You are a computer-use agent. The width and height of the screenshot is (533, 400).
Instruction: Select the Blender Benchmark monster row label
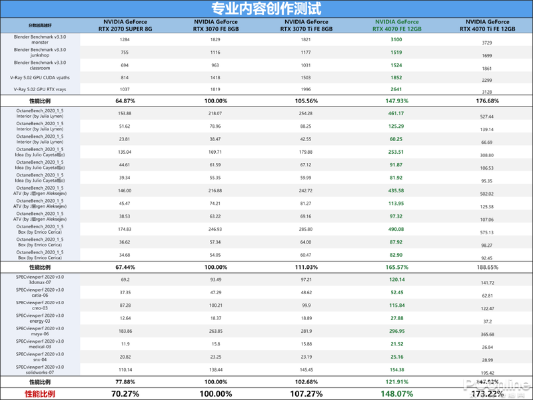click(x=40, y=40)
